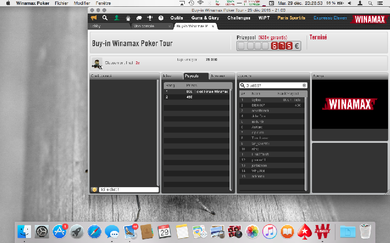Open the question mark help icon

[x=161, y=18]
